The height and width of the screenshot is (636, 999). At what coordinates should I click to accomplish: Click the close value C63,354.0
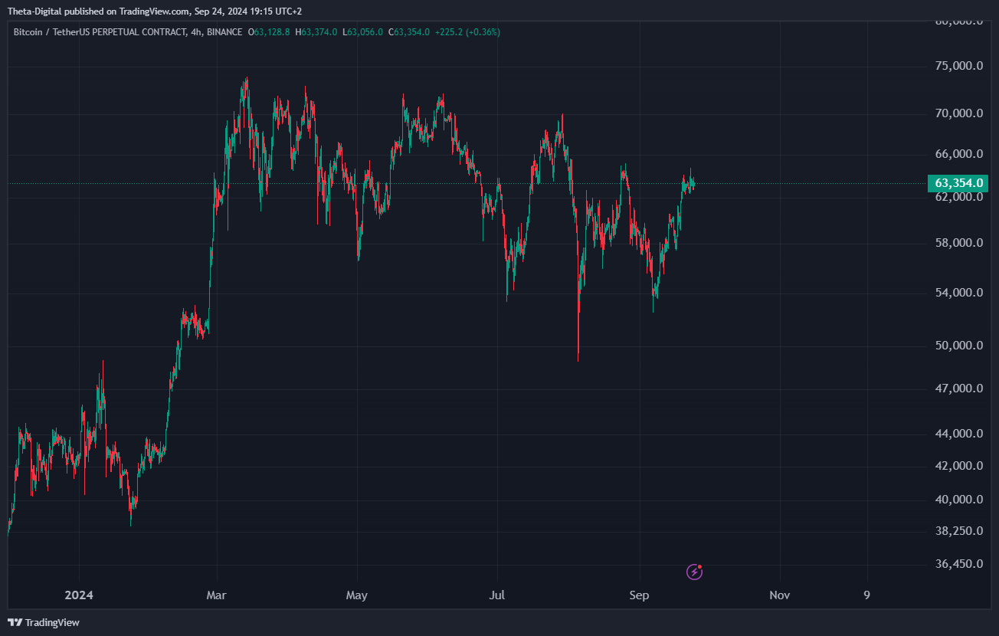tap(409, 32)
